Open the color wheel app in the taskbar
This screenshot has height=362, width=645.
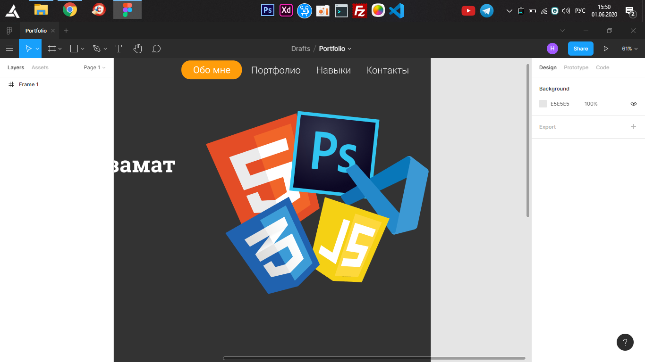tap(378, 10)
